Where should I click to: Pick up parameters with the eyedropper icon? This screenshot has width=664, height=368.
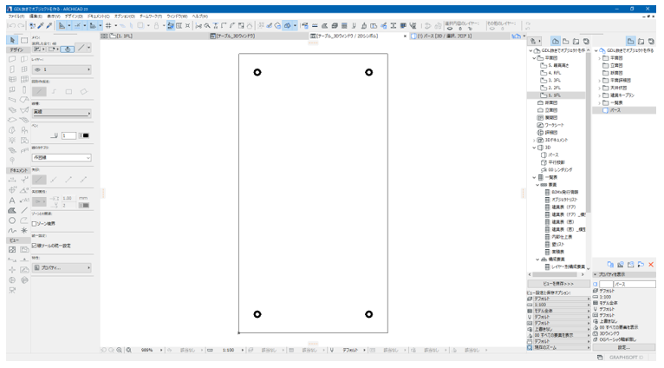click(x=41, y=26)
